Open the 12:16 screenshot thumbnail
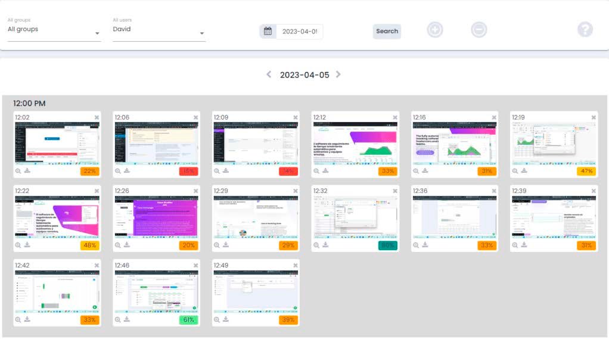This screenshot has width=609, height=342. [455, 144]
